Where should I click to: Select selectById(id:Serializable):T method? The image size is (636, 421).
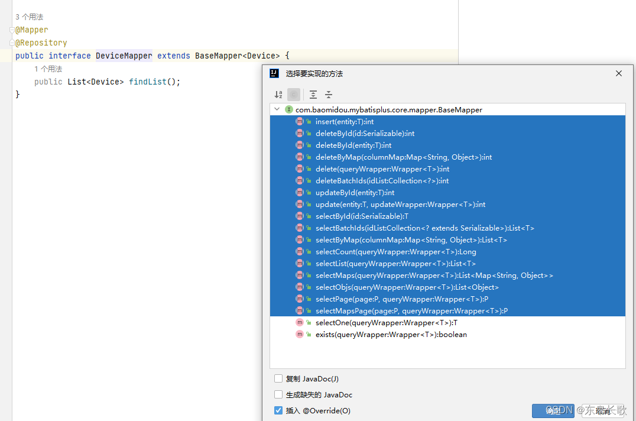click(447, 216)
